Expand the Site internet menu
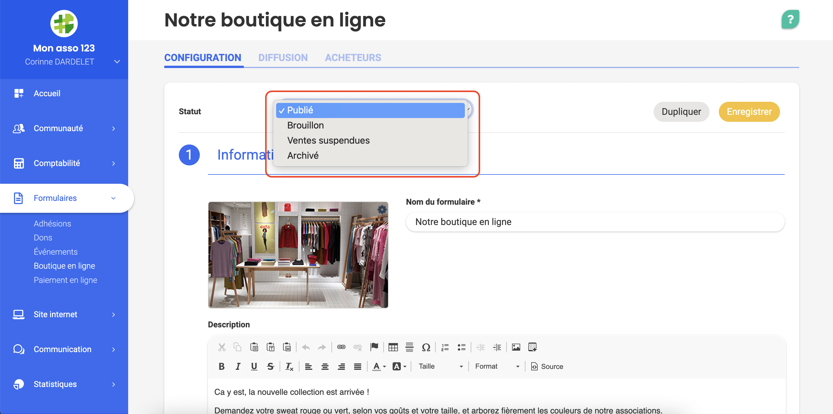This screenshot has height=414, width=833. 64,314
